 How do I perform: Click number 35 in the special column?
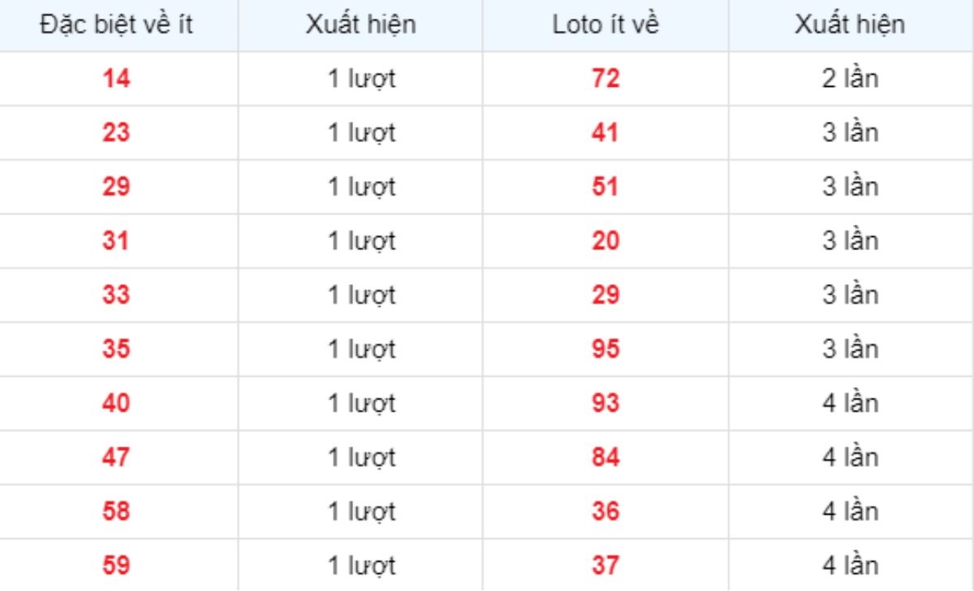point(116,349)
